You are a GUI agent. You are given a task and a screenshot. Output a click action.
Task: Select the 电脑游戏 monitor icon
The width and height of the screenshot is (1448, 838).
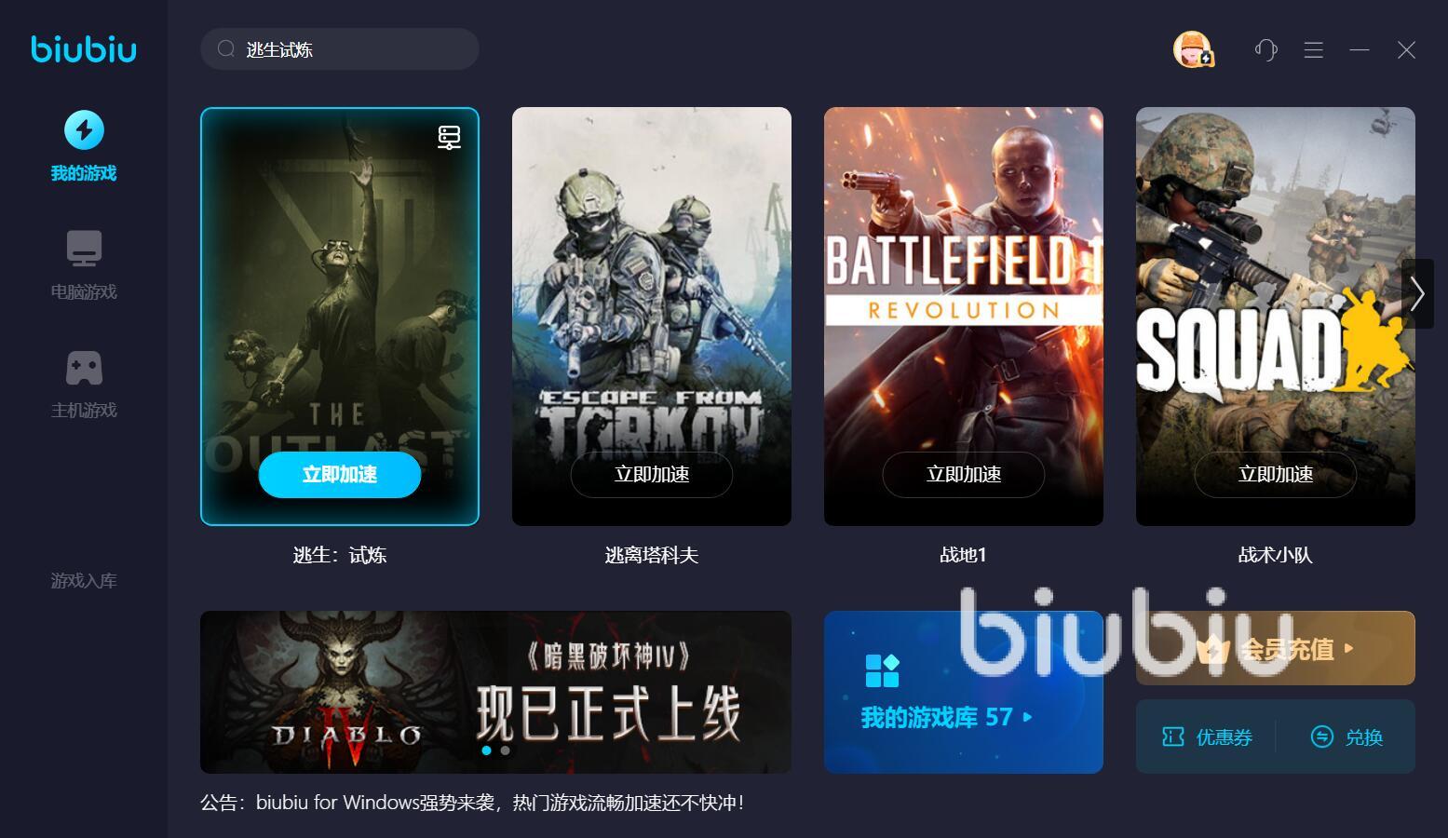(84, 249)
